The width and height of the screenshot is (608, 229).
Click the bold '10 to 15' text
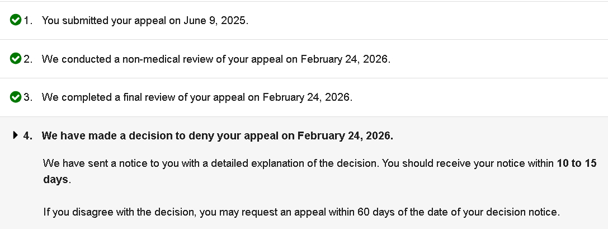click(x=577, y=164)
